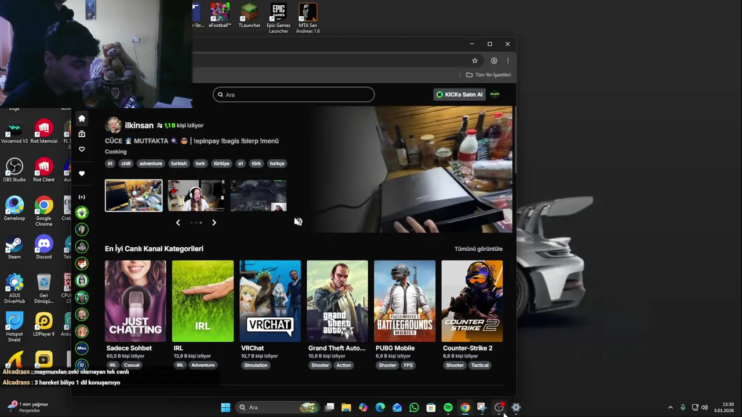
Task: Click the featured stream video player
Action: click(x=410, y=169)
